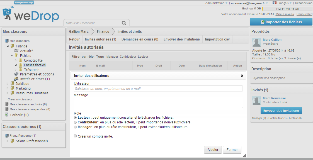313x160 pixels.
Task: Open the search with the magnifier icon
Action: [123, 23]
